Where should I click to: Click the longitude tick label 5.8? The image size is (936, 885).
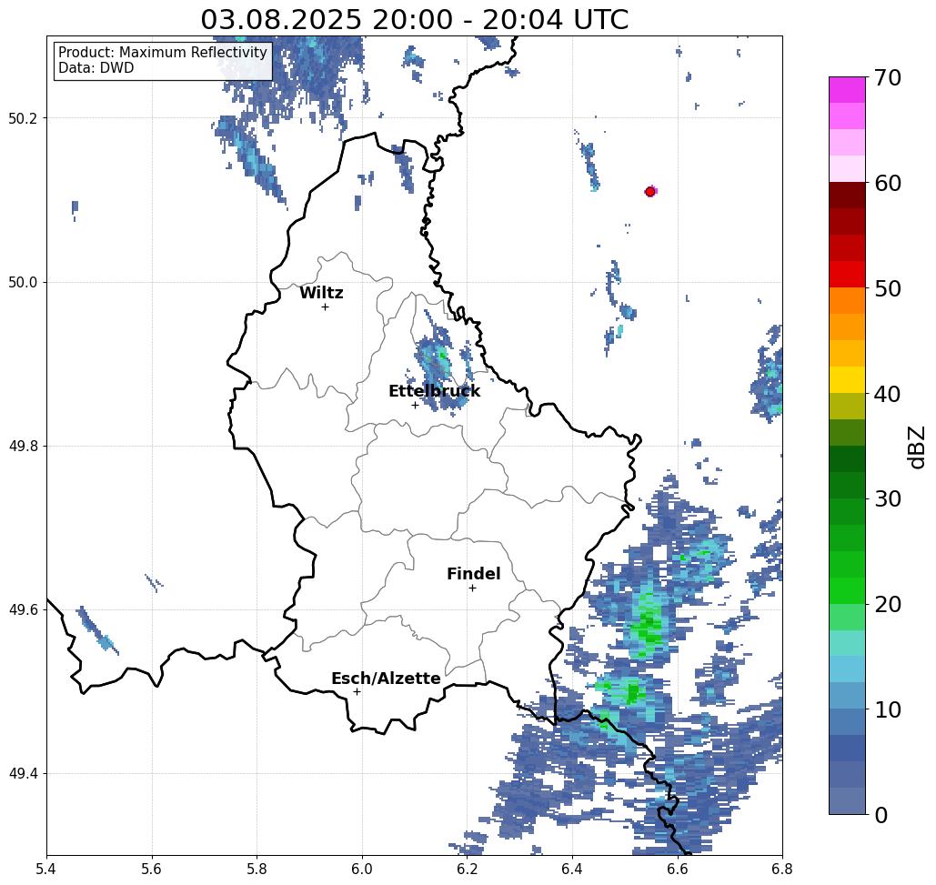pos(257,869)
